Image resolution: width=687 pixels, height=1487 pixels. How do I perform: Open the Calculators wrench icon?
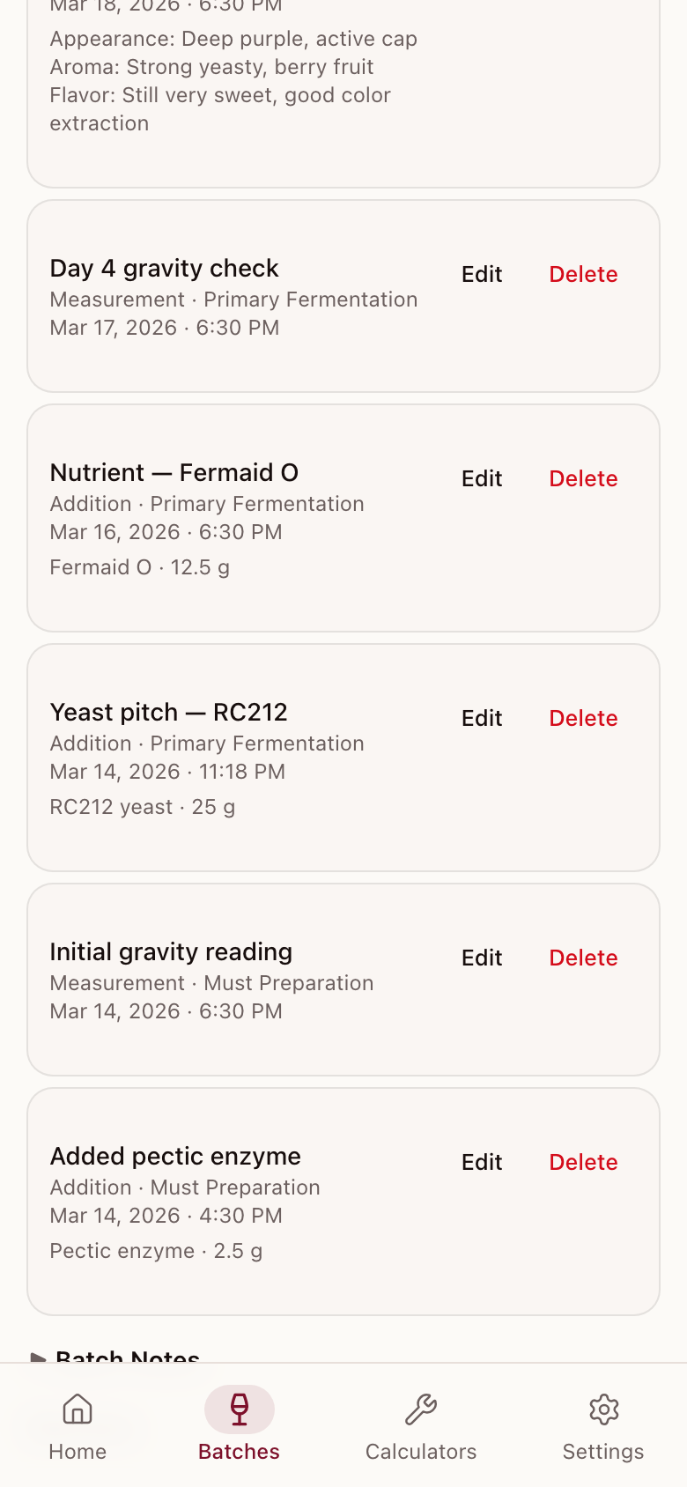[x=421, y=1409]
